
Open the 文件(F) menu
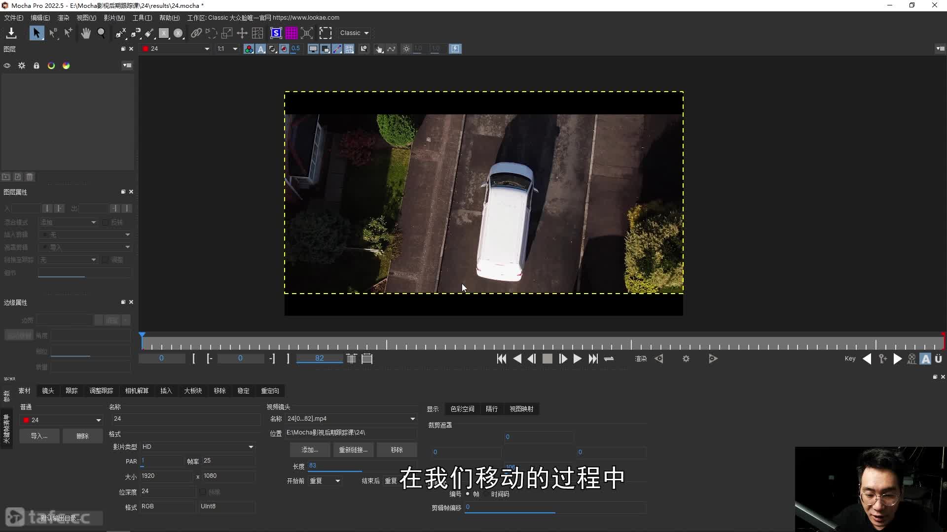(x=14, y=18)
